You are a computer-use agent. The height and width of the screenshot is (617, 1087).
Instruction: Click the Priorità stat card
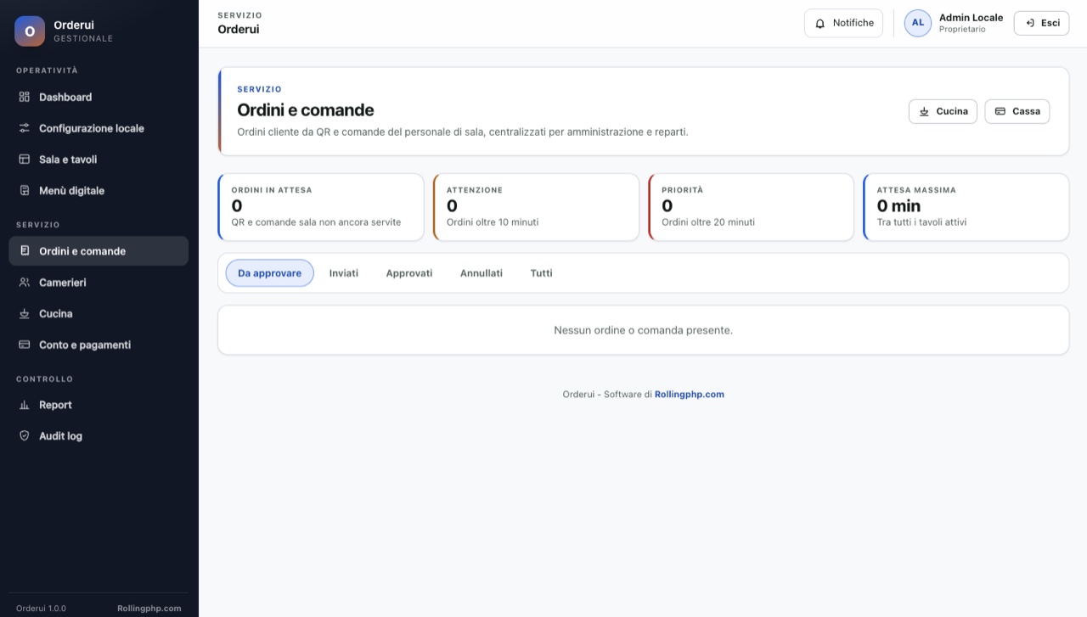[x=751, y=207]
